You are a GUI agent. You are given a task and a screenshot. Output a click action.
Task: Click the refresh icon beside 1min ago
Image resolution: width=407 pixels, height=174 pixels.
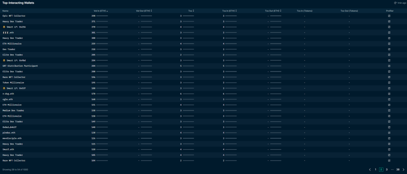coord(395,3)
